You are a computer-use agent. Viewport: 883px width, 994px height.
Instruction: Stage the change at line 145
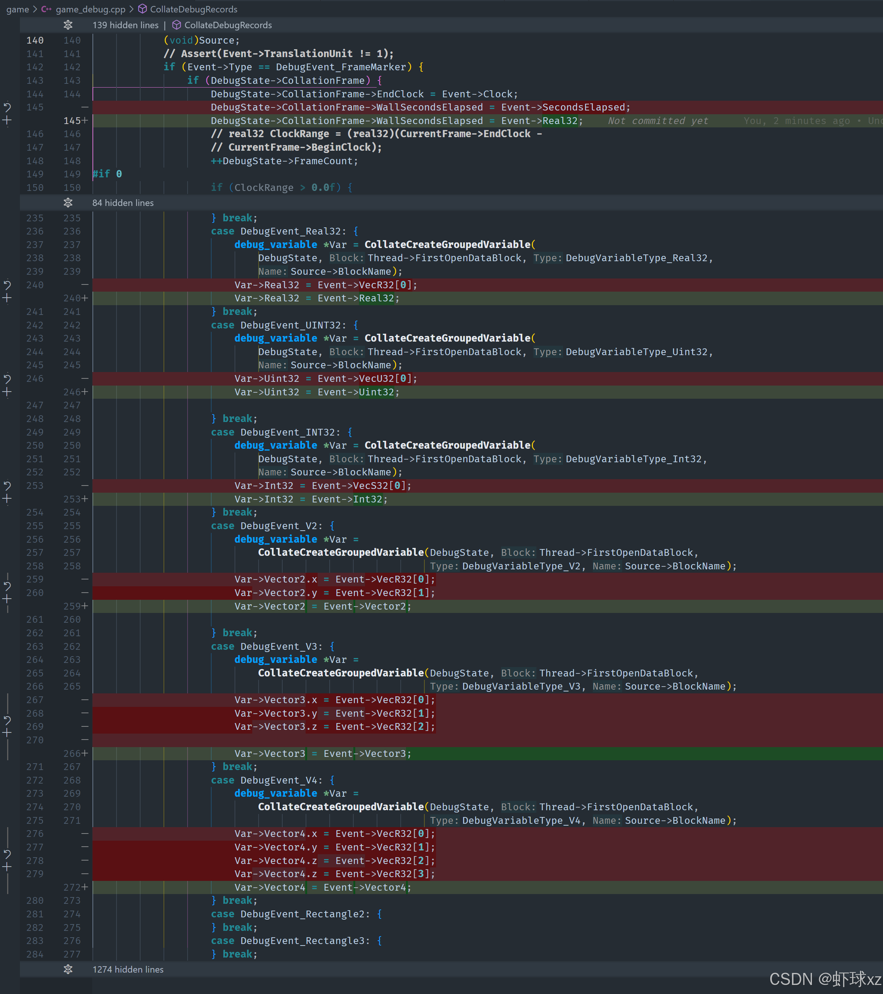7,121
